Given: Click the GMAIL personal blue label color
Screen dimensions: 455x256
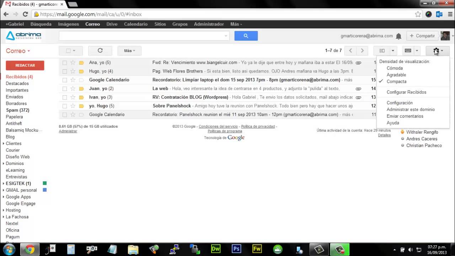Looking at the screenshot, I should point(45,190).
